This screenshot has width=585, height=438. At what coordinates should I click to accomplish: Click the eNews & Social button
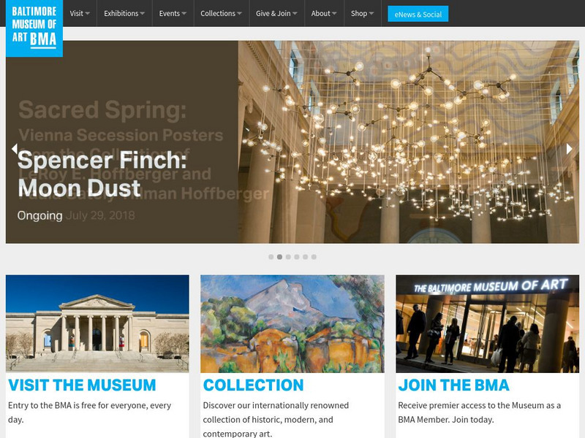click(418, 14)
